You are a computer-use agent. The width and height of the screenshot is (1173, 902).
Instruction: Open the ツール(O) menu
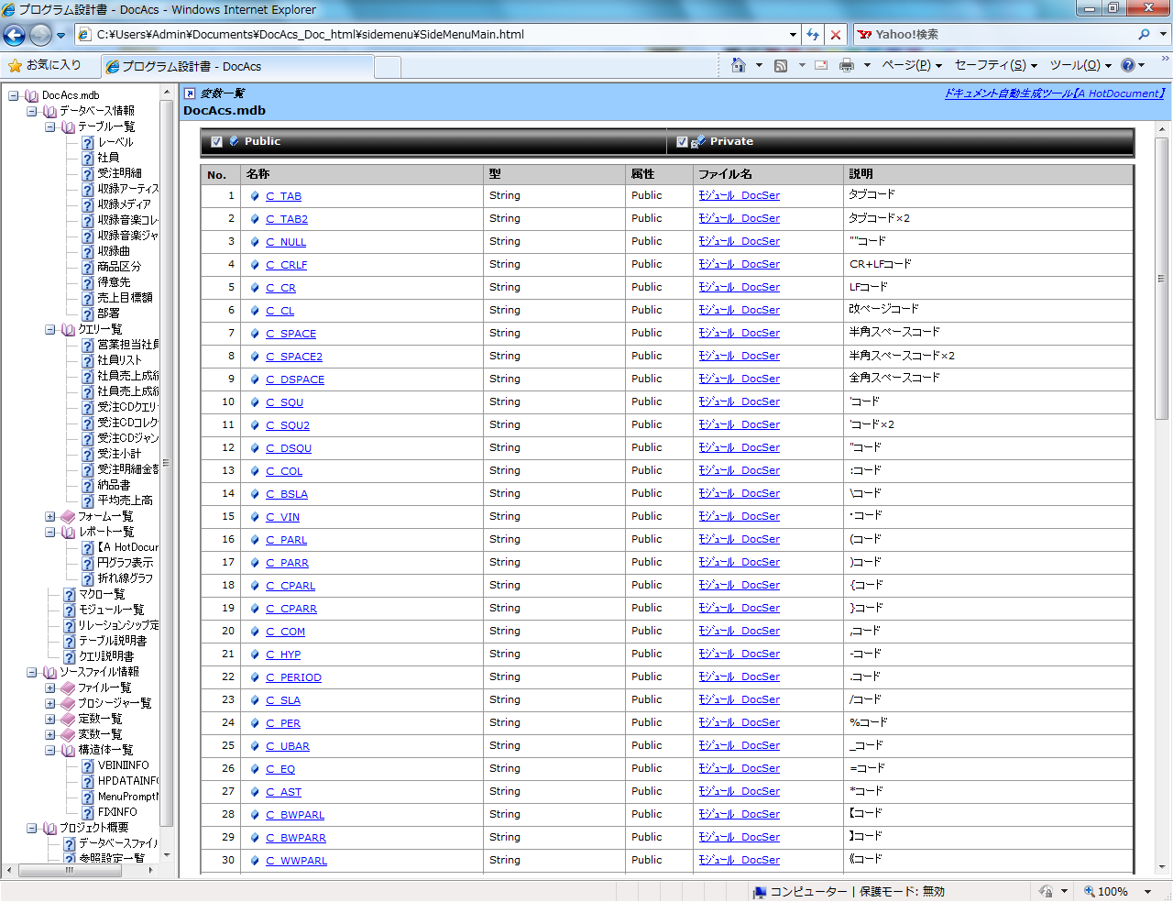tap(1079, 65)
